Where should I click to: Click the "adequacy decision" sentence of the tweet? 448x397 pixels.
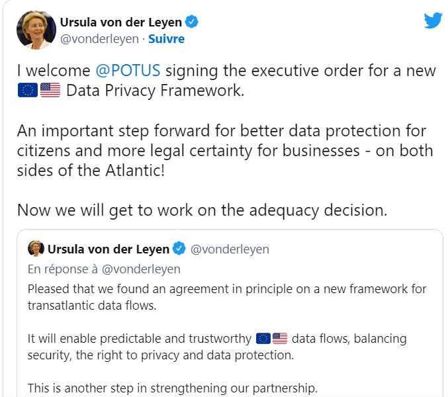(202, 210)
